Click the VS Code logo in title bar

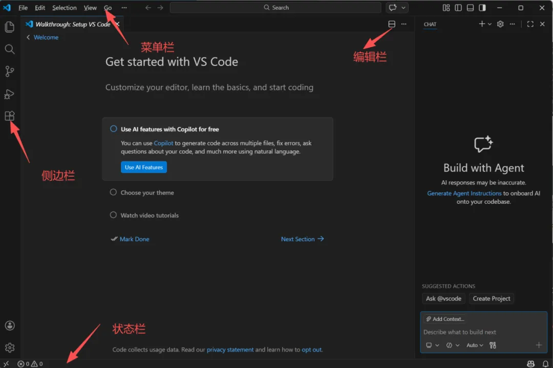click(x=7, y=7)
